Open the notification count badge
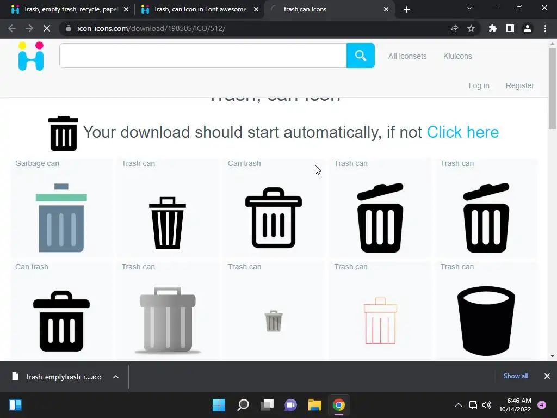This screenshot has height=418, width=557. coord(542,405)
